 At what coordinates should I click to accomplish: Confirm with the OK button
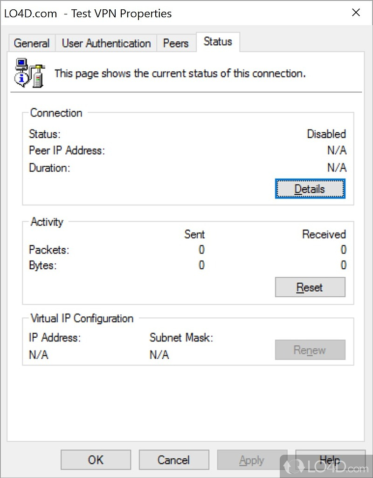[x=96, y=460]
